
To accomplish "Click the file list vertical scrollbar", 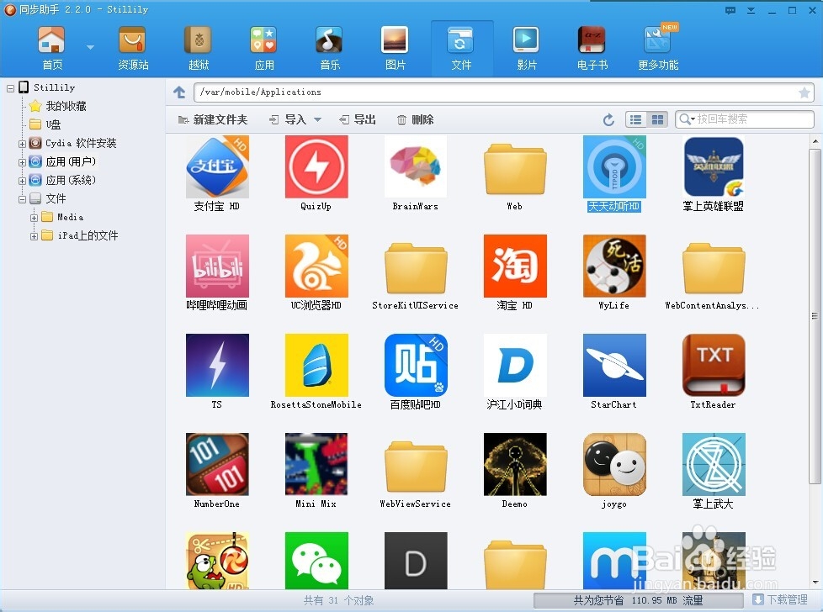I will pyautogui.click(x=815, y=316).
